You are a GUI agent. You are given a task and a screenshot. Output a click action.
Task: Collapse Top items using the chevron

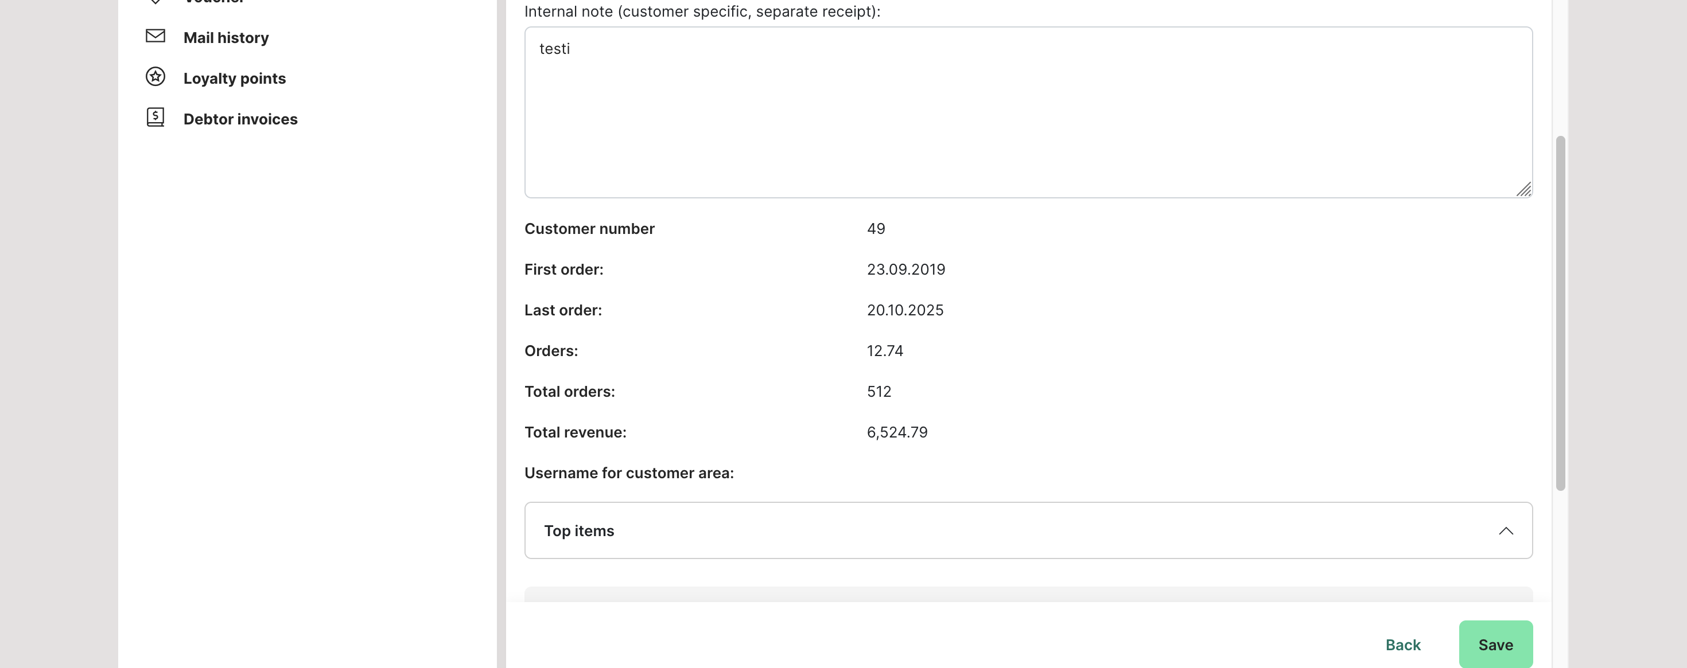coord(1506,530)
